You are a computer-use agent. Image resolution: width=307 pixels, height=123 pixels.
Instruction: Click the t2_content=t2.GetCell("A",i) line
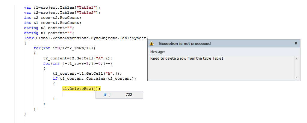click(x=78, y=59)
